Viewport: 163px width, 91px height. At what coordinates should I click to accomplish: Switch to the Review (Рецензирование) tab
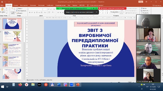60,5
